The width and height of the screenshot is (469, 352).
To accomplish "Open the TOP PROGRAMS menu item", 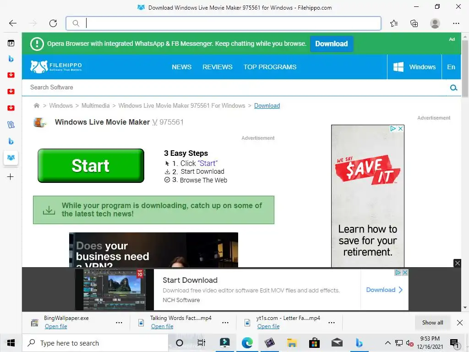I will pos(270,67).
